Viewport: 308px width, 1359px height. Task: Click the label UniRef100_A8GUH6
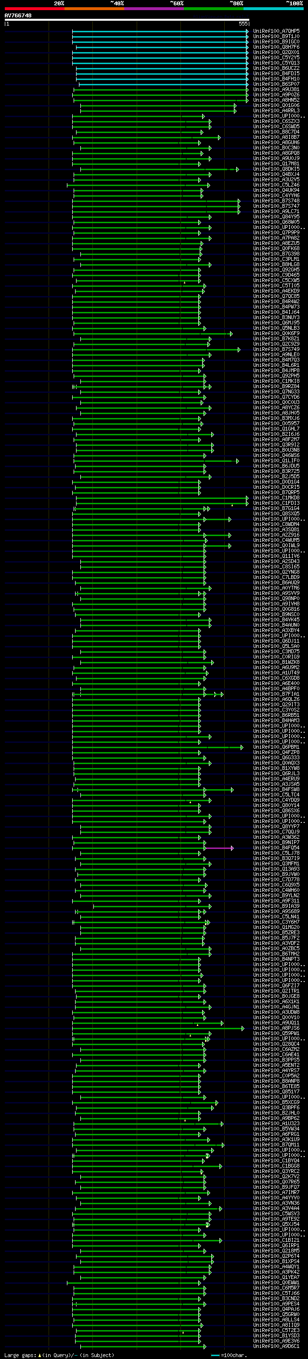pos(276,142)
